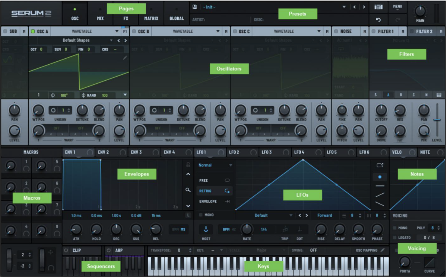
Task: Click the envelope up chevron
Action: (188, 174)
